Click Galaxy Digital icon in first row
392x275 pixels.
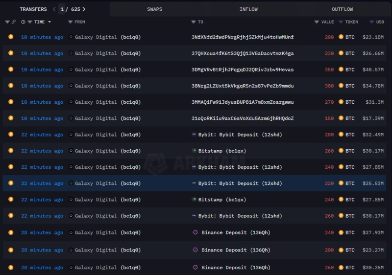click(71, 37)
